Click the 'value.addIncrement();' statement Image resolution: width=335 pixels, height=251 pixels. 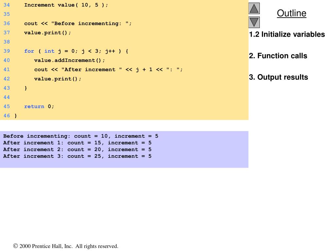(x=69, y=60)
